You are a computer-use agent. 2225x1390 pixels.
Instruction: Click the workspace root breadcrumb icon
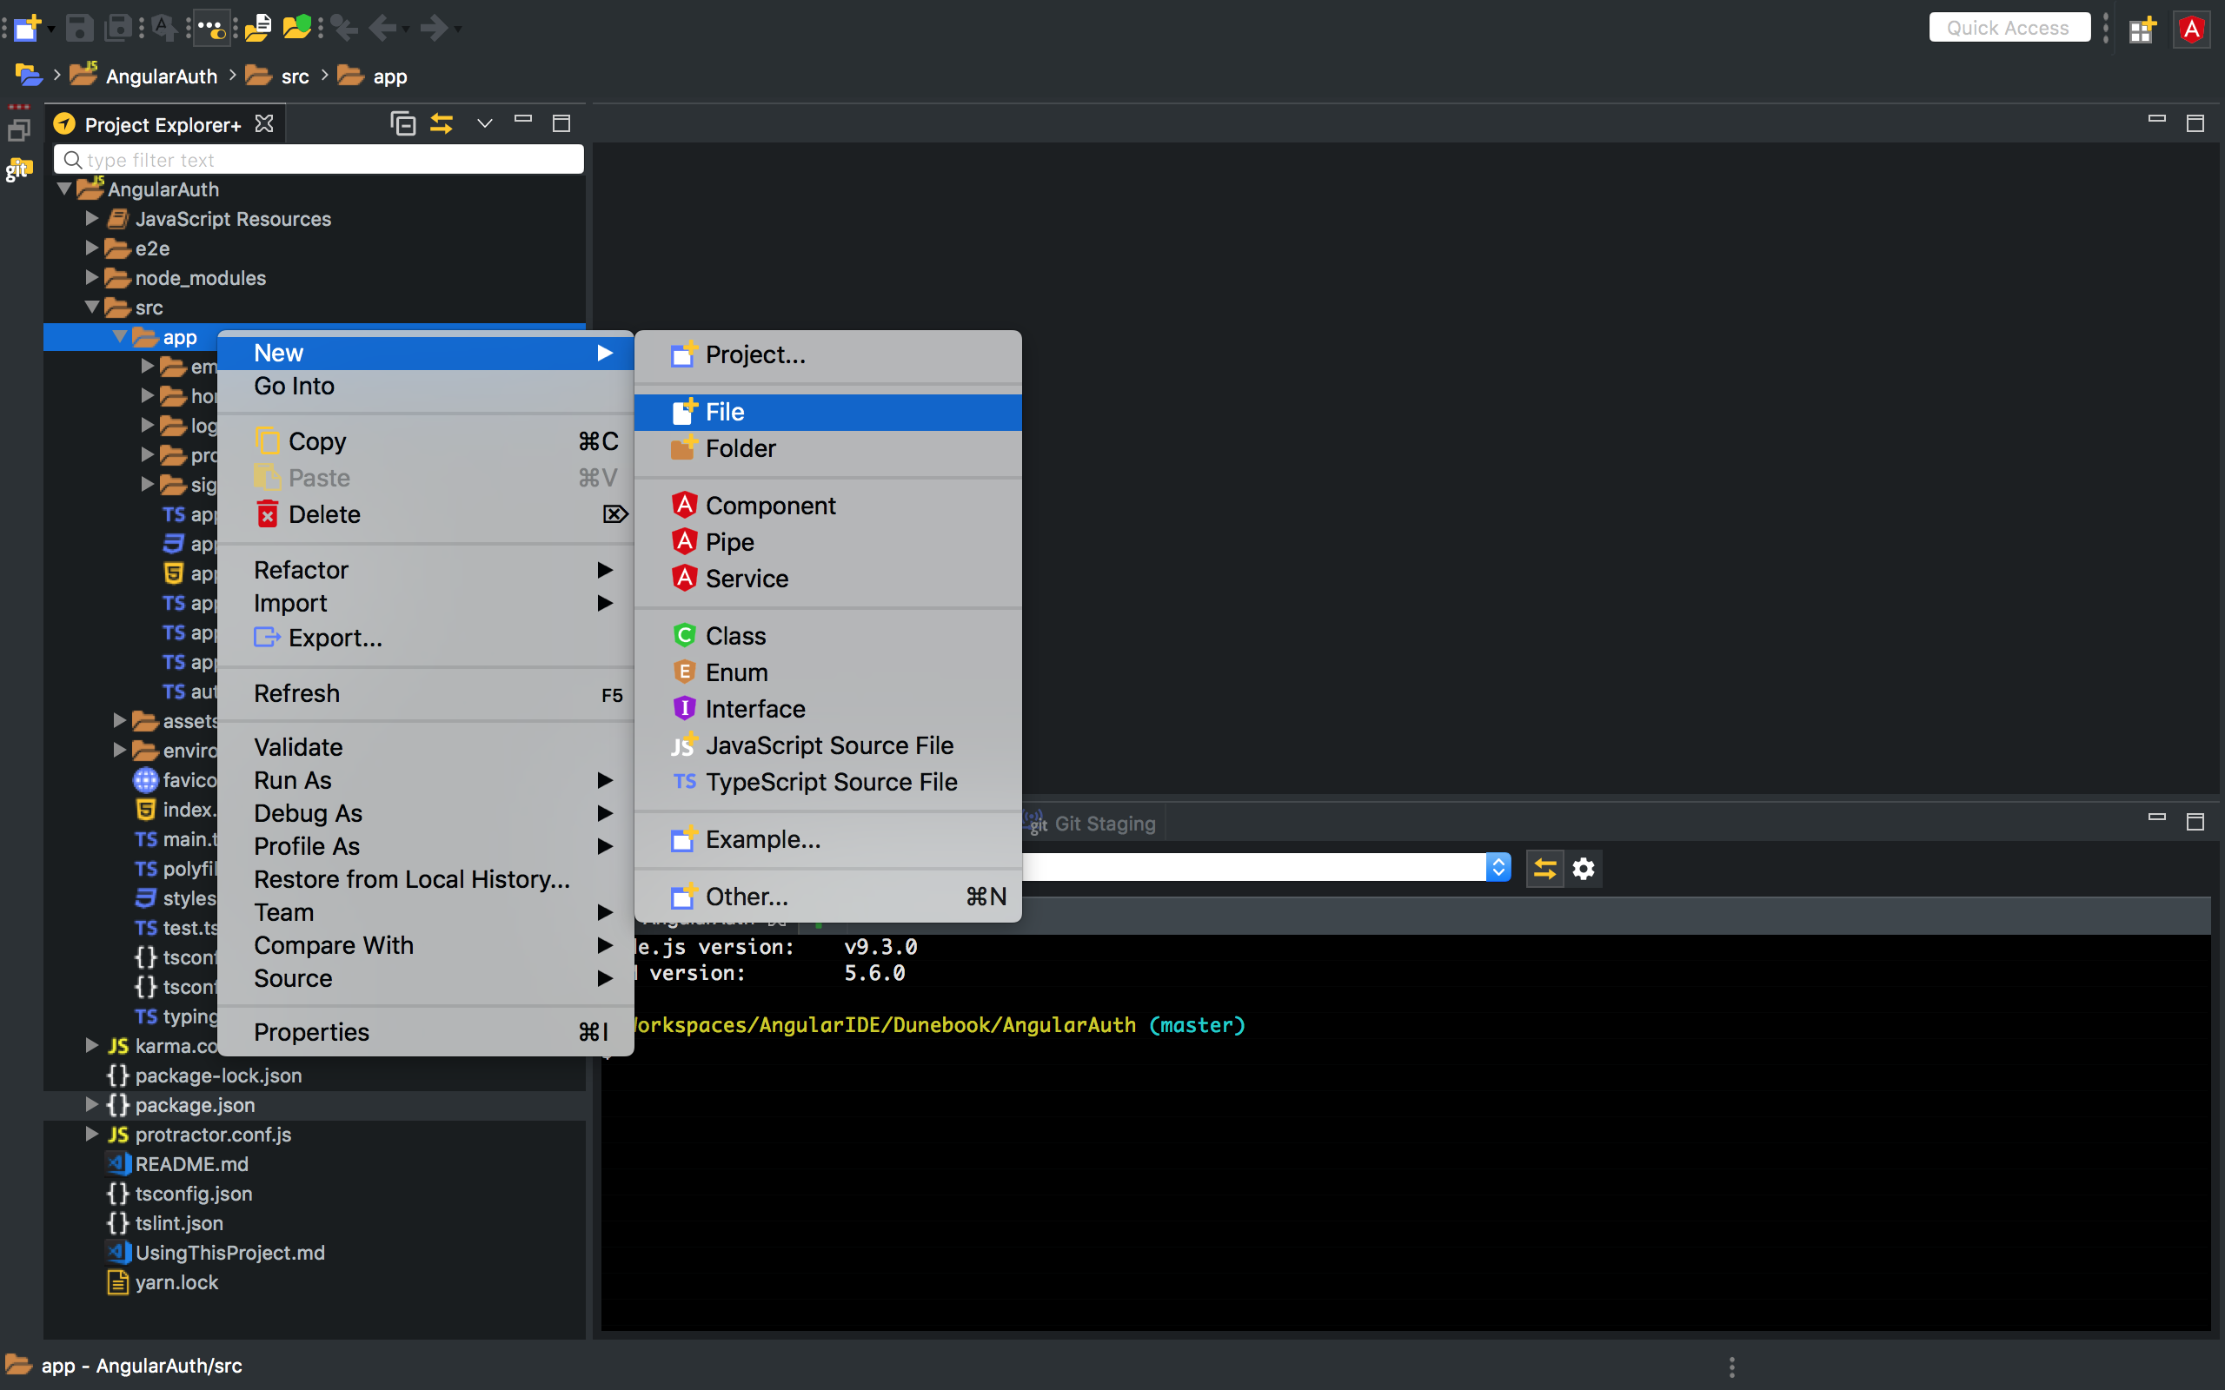point(29,76)
